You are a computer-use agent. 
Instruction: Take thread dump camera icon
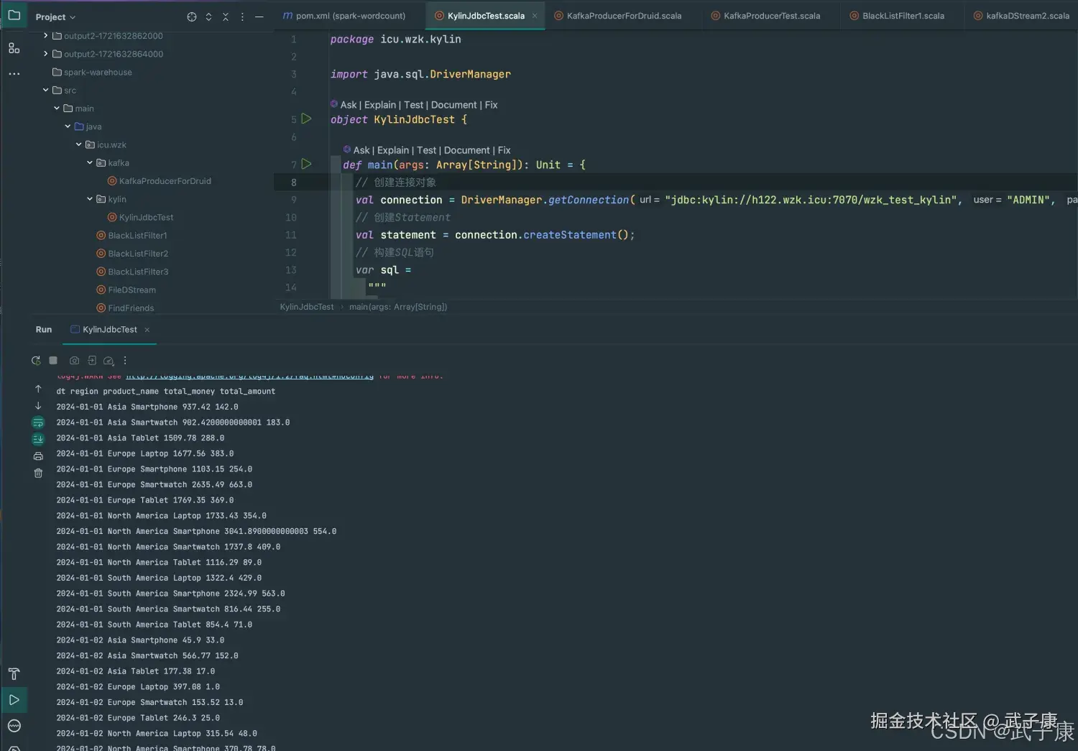click(74, 360)
